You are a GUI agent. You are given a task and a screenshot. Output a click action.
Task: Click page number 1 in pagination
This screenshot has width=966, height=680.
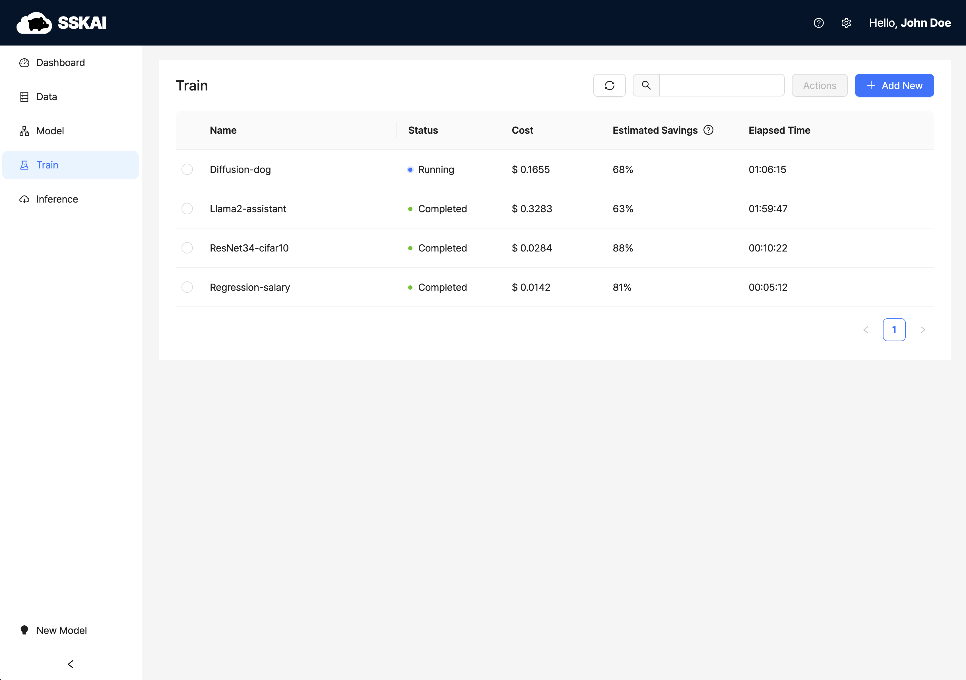click(x=894, y=329)
